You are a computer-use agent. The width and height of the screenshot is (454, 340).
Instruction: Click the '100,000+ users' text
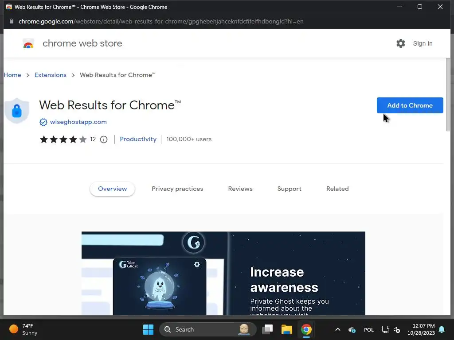(x=189, y=139)
